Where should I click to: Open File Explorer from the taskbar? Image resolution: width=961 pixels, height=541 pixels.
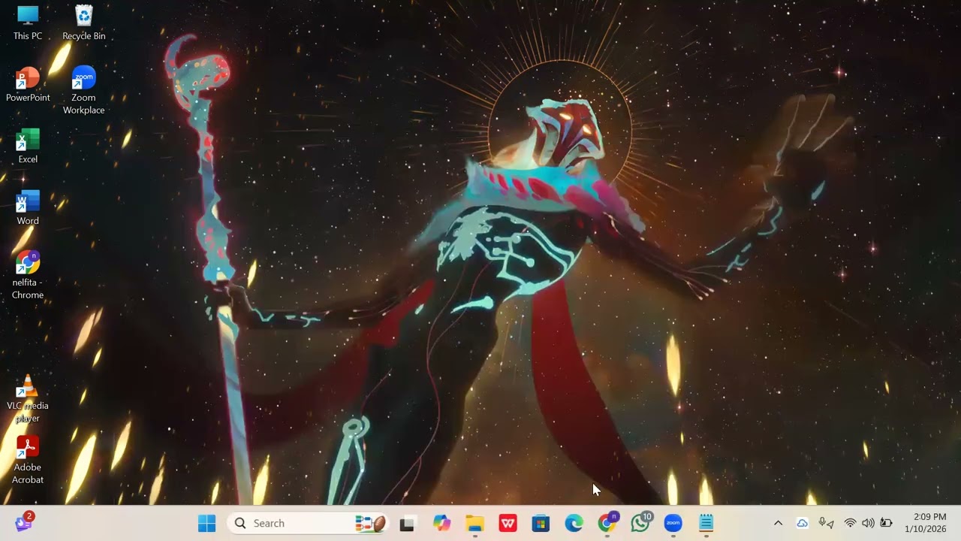click(x=474, y=524)
